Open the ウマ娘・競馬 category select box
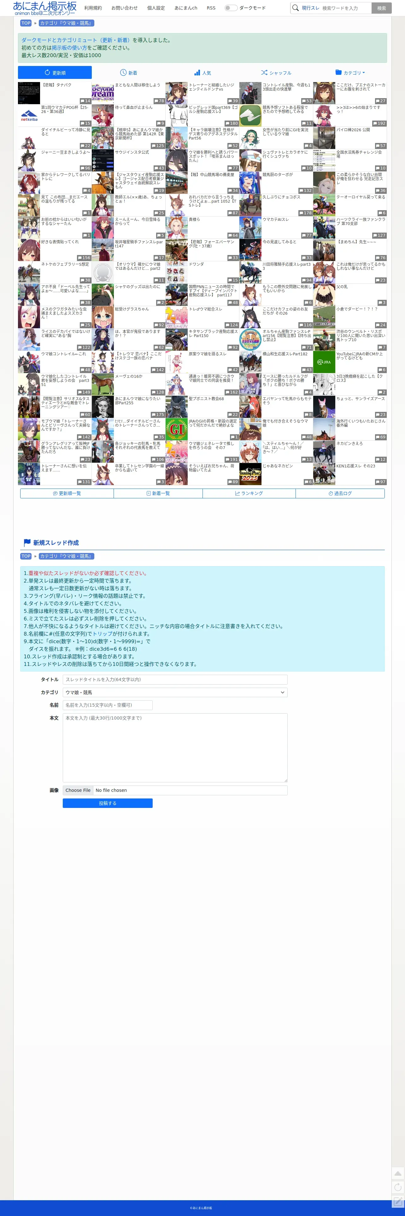The height and width of the screenshot is (1216, 405). [x=175, y=692]
